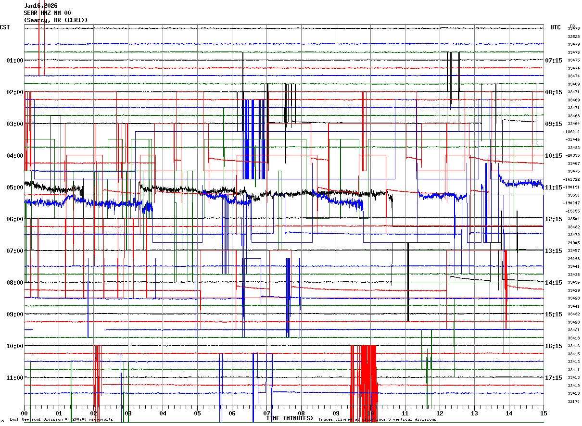Click the Each Vertical Division scale note
The height and width of the screenshot is (426, 582).
point(61,420)
